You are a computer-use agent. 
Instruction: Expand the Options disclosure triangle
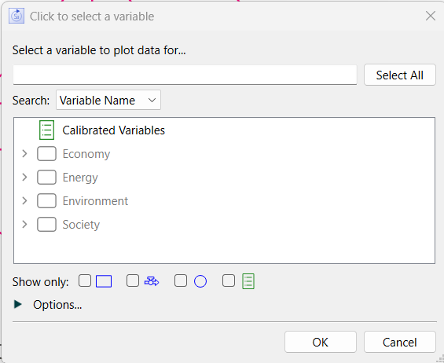(x=18, y=304)
